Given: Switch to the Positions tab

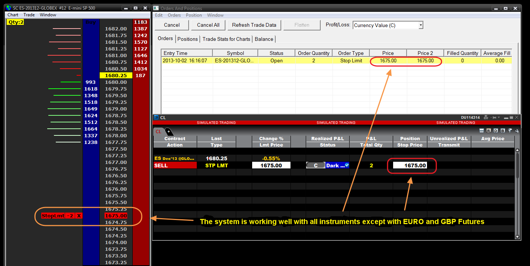Looking at the screenshot, I should pos(187,39).
